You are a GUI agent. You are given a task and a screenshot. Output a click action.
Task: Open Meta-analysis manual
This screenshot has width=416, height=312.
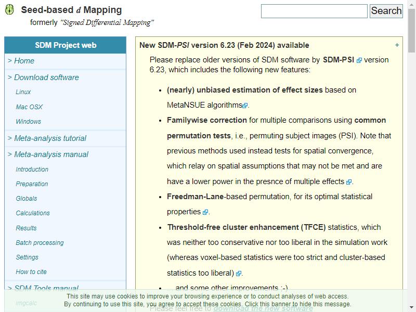tap(51, 154)
